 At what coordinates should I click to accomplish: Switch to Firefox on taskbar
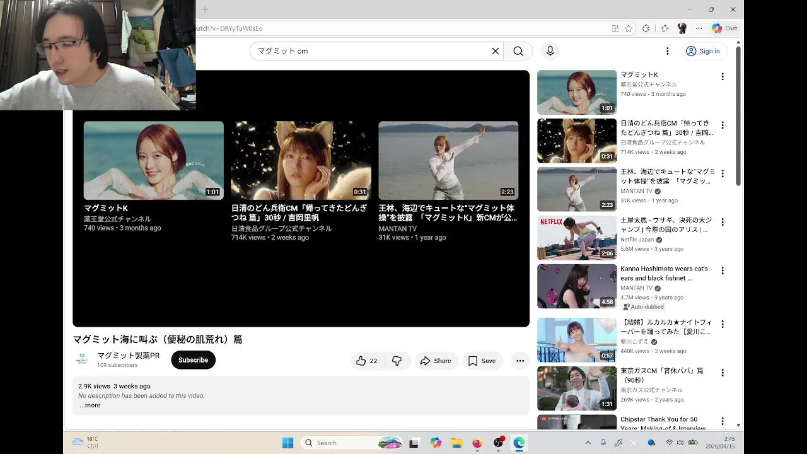point(477,443)
